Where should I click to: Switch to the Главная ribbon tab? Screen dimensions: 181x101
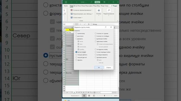click(x=72, y=6)
